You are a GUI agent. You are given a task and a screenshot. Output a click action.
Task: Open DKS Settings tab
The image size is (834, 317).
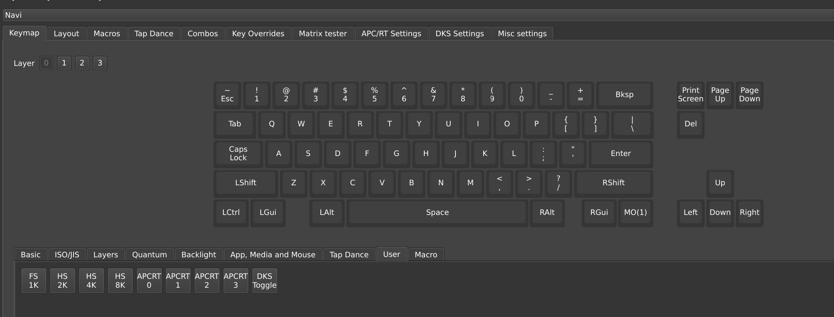pyautogui.click(x=459, y=34)
